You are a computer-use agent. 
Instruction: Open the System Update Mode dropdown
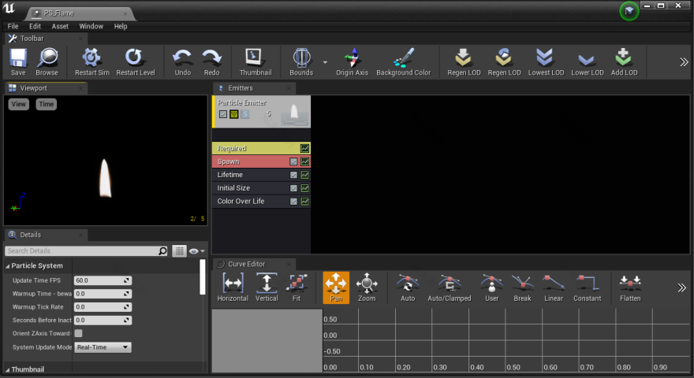(x=103, y=347)
